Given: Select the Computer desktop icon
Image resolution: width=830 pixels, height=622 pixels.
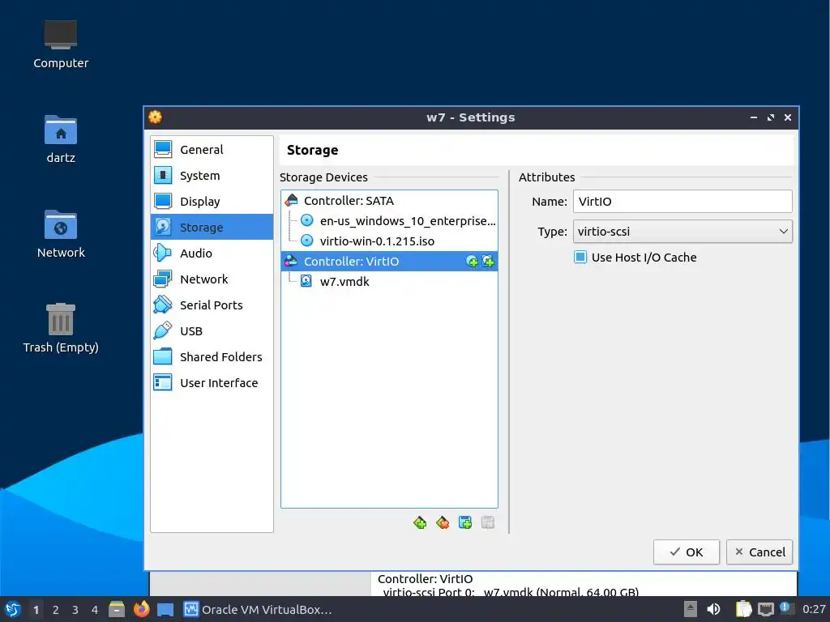Looking at the screenshot, I should coord(61,45).
